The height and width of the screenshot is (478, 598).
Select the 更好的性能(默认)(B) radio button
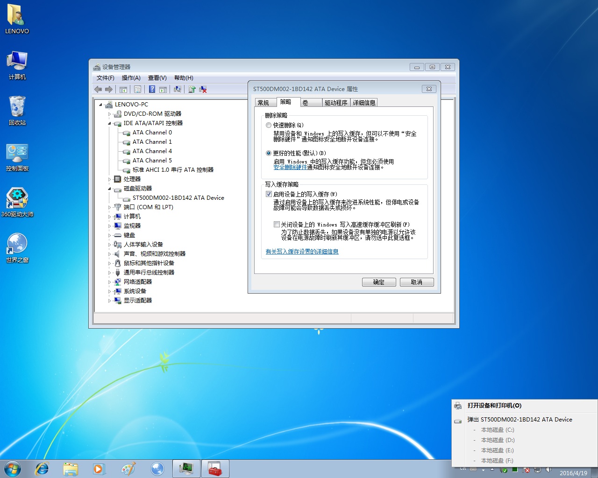point(269,153)
